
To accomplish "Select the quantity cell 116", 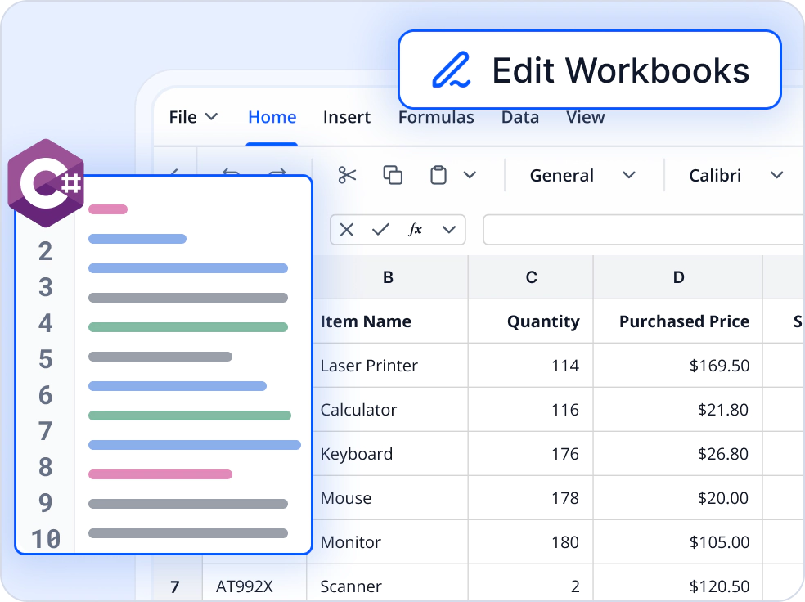I will pyautogui.click(x=531, y=410).
